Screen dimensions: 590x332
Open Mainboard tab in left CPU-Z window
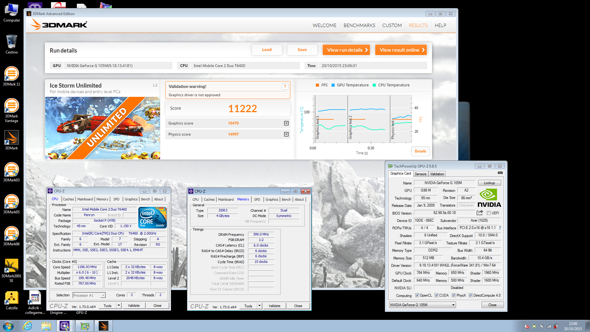click(x=85, y=199)
